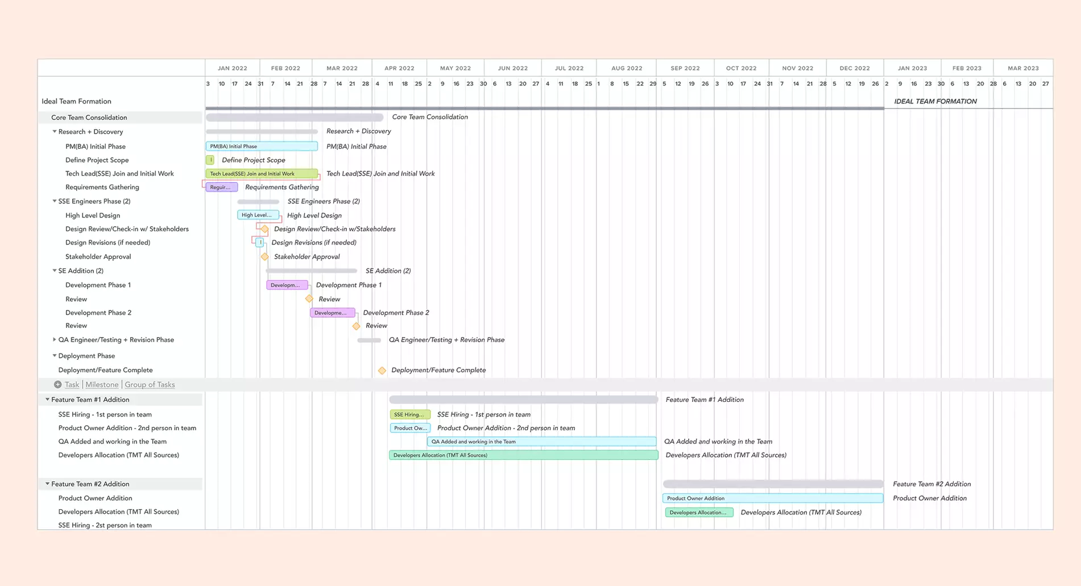1081x586 pixels.
Task: Collapse the SSE Engineers Phase (2) group
Action: (55, 201)
